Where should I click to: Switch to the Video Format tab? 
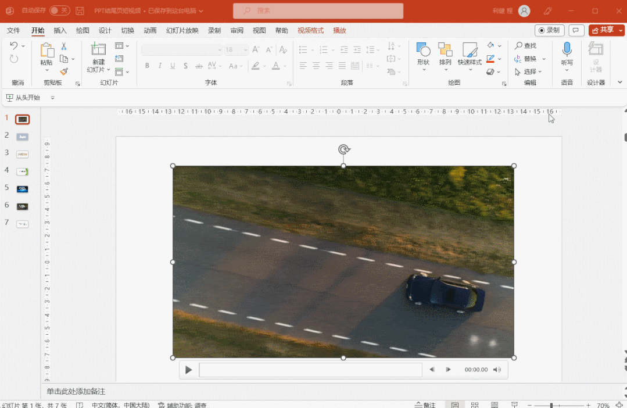pos(310,31)
